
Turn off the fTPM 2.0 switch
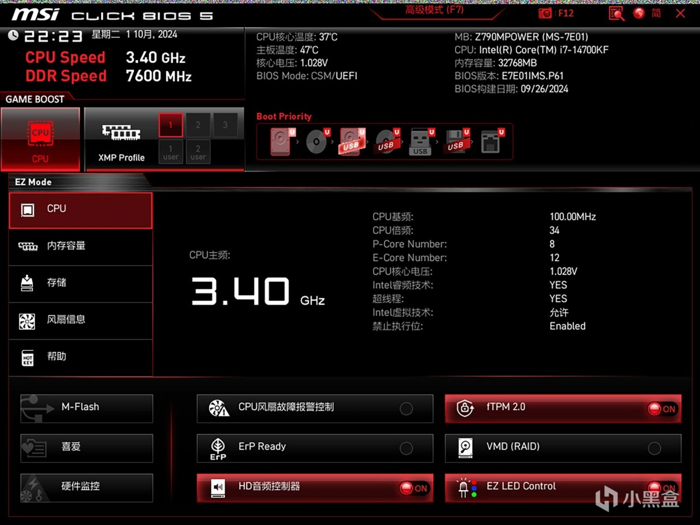click(x=662, y=409)
